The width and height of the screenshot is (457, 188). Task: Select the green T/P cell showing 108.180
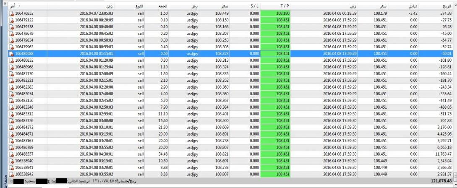point(278,13)
